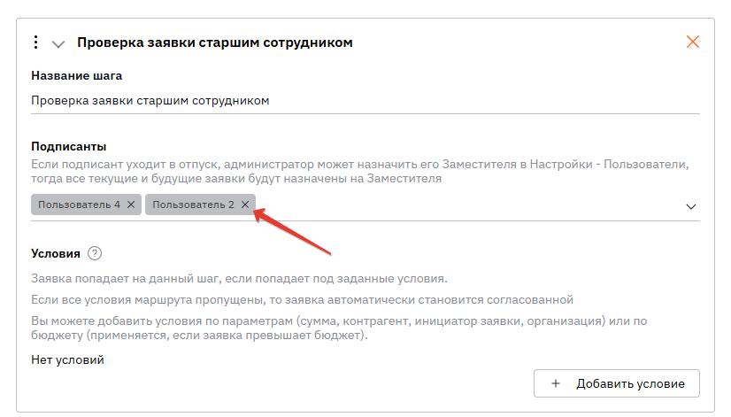
Task: Click the bold step title in header
Action: point(215,42)
